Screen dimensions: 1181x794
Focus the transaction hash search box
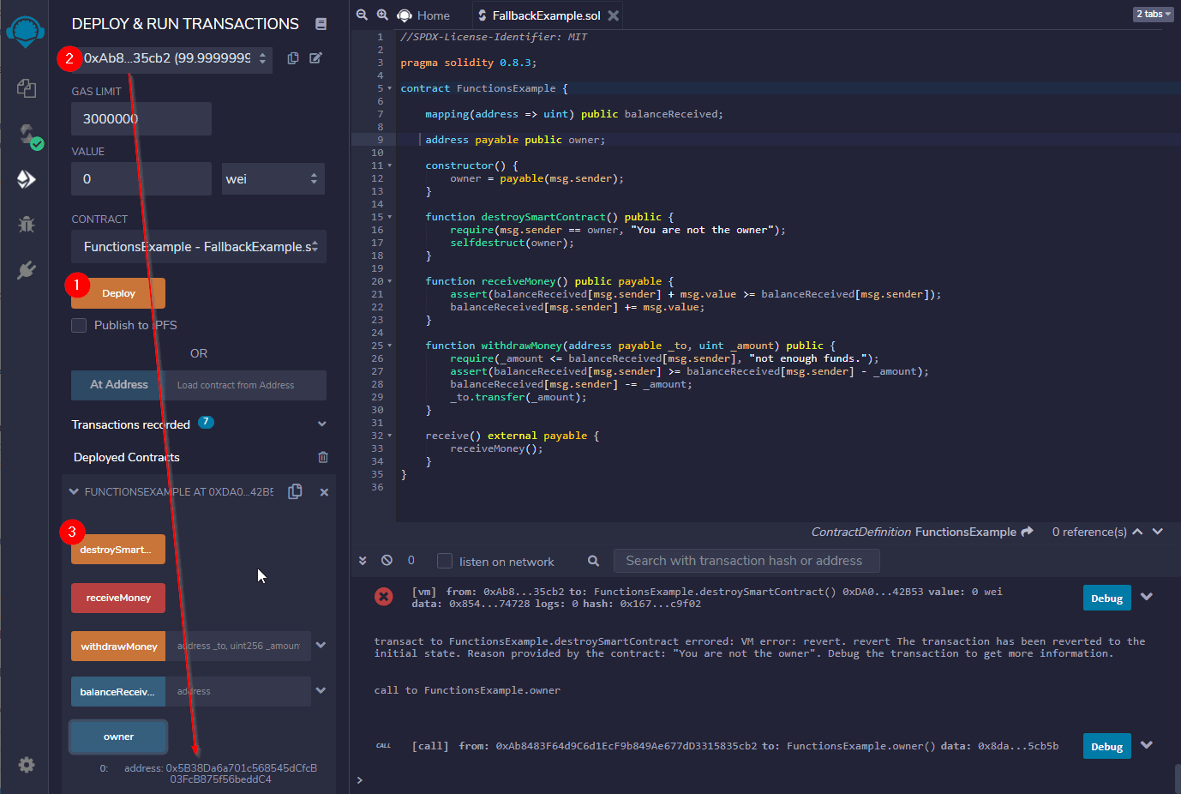tap(746, 561)
